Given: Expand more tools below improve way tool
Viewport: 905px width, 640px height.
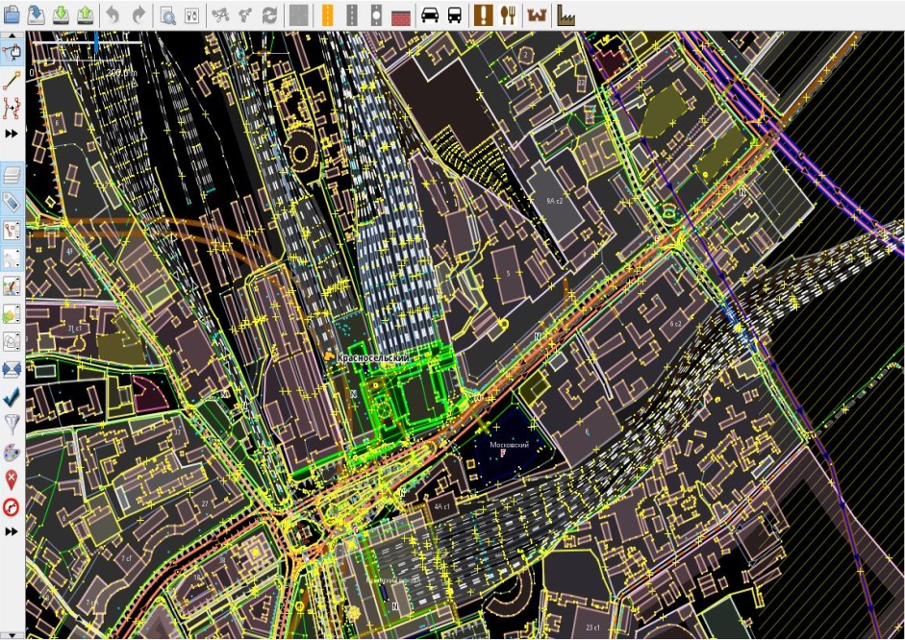Looking at the screenshot, I should pyautogui.click(x=12, y=134).
